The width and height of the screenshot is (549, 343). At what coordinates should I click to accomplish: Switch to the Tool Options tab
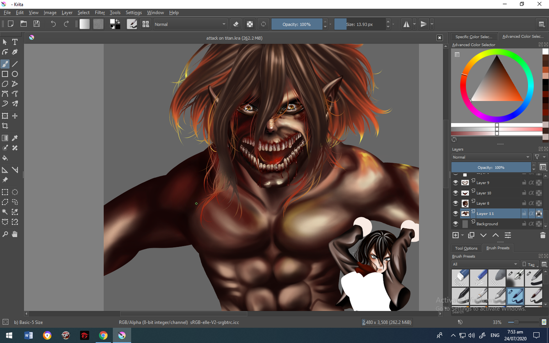(466, 248)
